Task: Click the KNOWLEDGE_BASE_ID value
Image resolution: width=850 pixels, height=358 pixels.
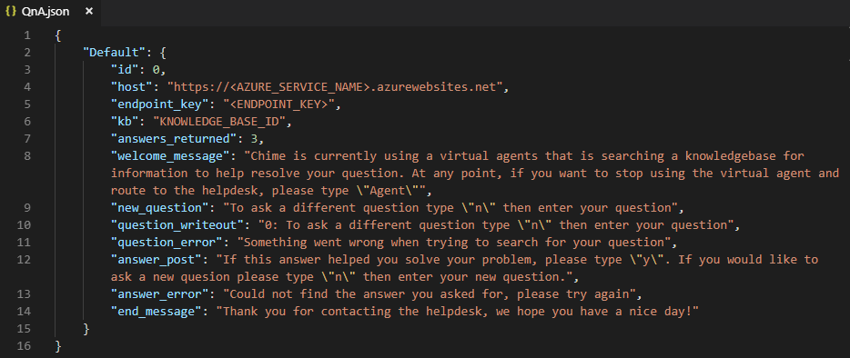Action: click(219, 122)
